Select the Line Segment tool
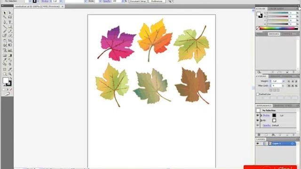The height and width of the screenshot is (169, 301). (x=5, y=27)
